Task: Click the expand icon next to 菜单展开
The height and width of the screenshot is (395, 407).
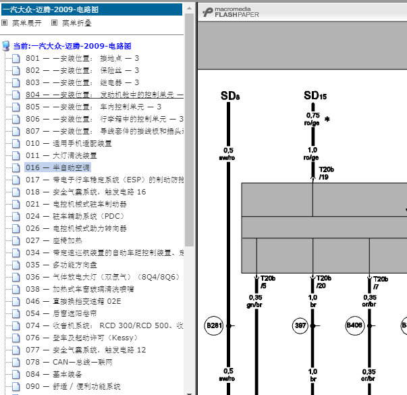Action: pos(5,23)
